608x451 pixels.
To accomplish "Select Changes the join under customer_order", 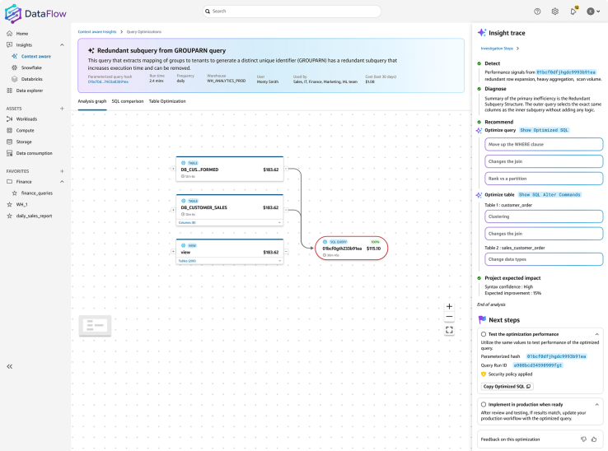I will (544, 234).
